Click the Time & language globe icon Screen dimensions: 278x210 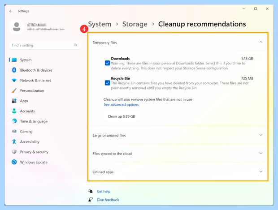[x=14, y=121]
